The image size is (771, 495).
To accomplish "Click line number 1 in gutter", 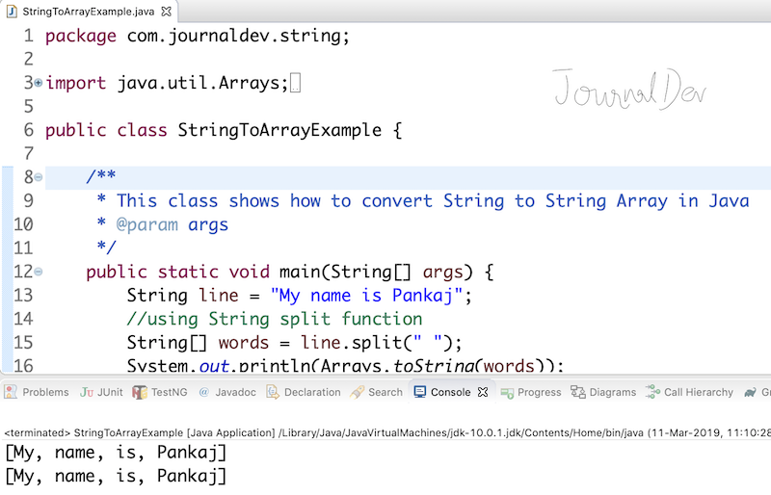I will coord(29,36).
